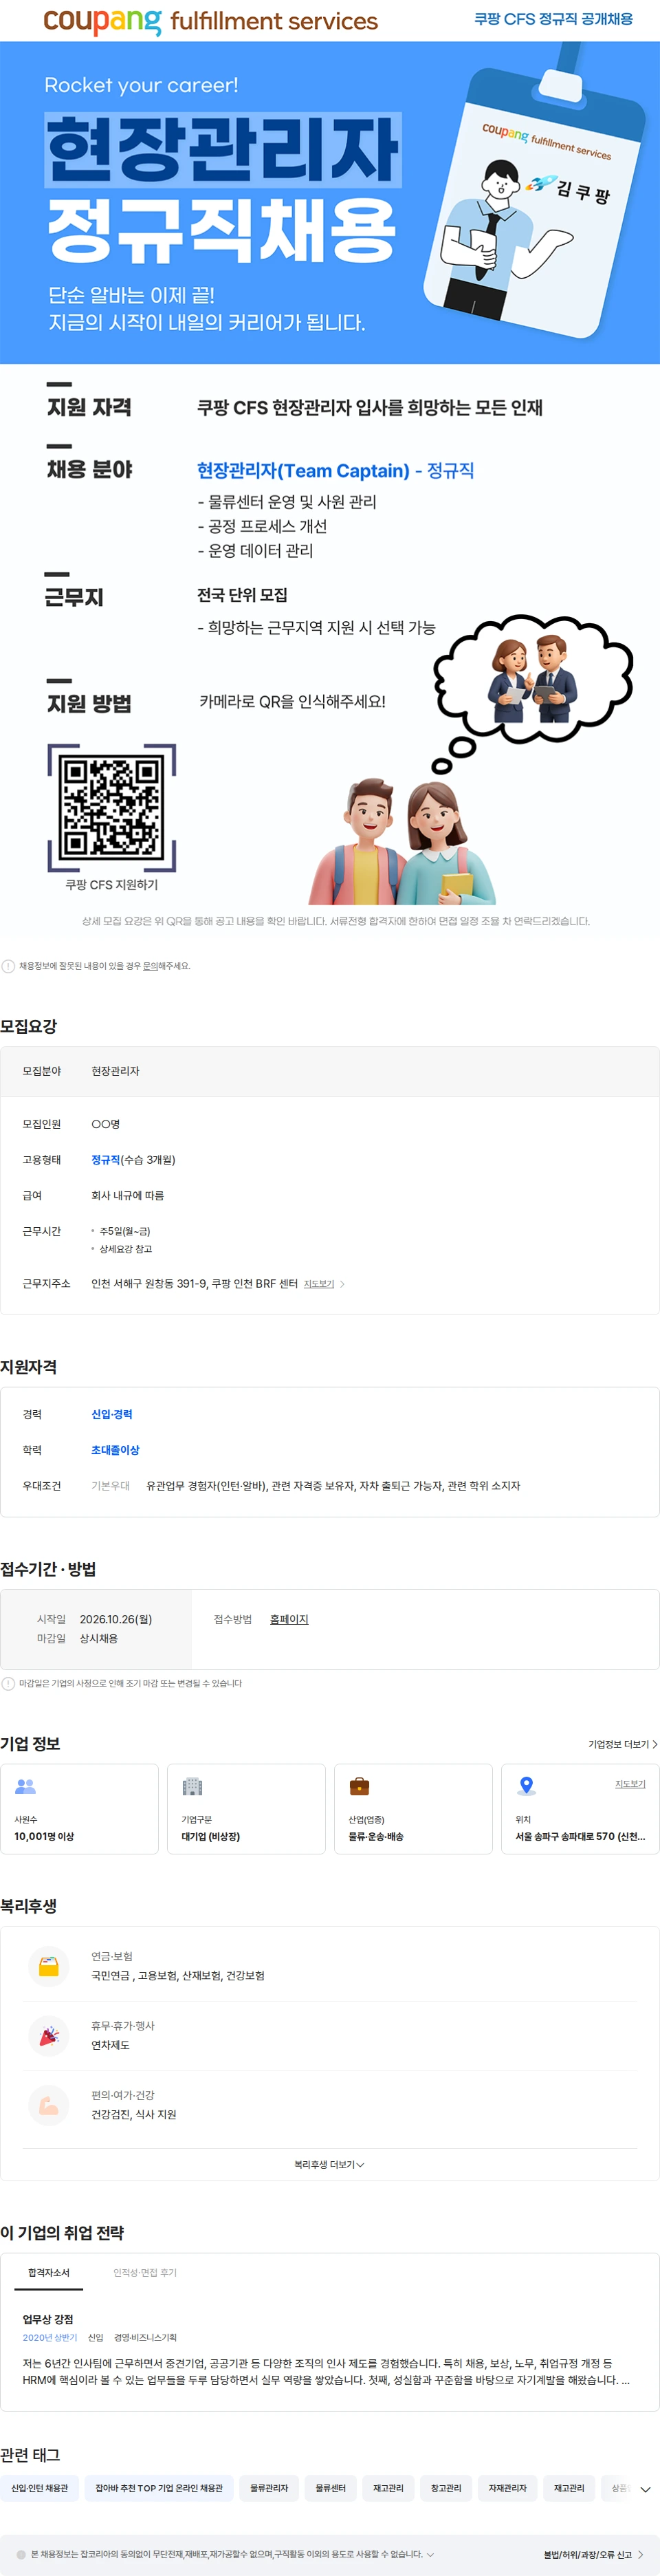Open 지도보기 next to 근무지주소
This screenshot has height=2576, width=660.
point(319,1284)
